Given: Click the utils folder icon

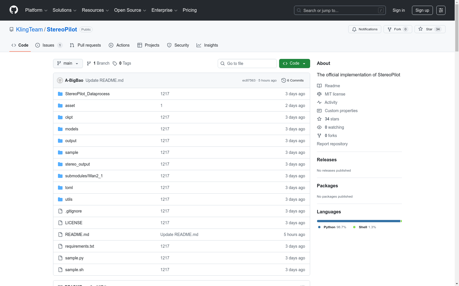Looking at the screenshot, I should [60, 199].
